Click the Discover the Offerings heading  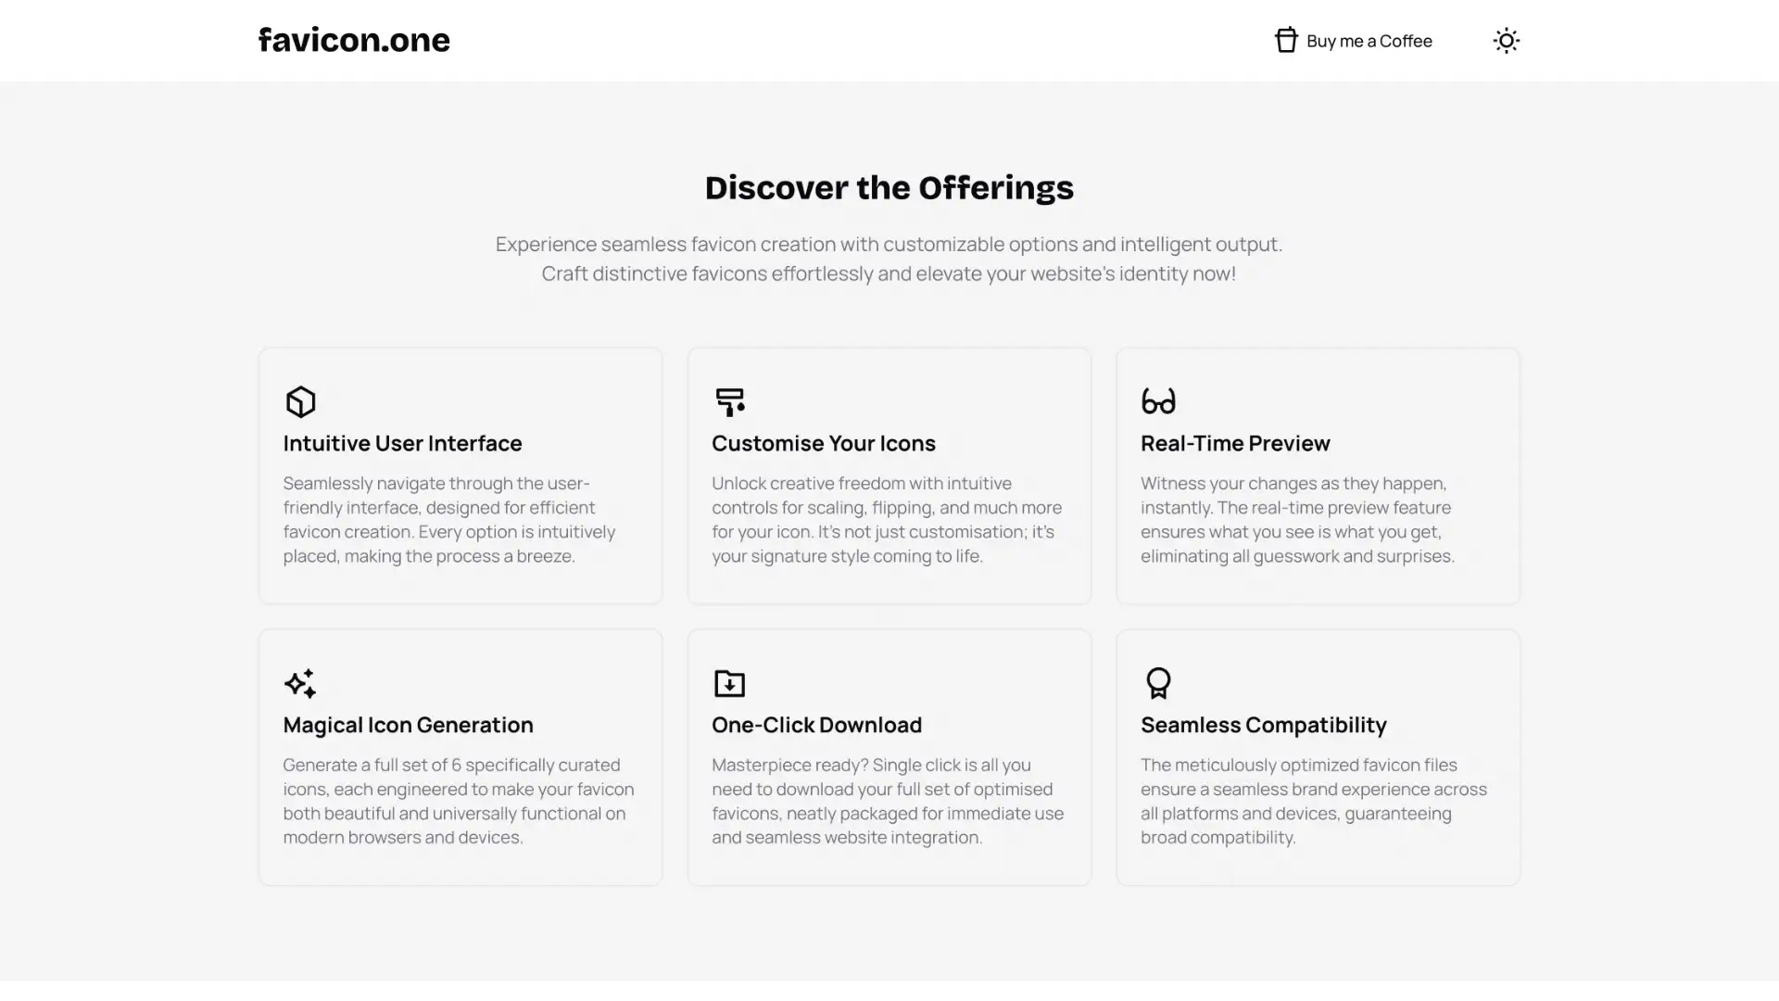(889, 187)
